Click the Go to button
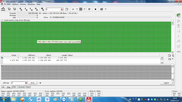182x102 pixels. point(32,83)
